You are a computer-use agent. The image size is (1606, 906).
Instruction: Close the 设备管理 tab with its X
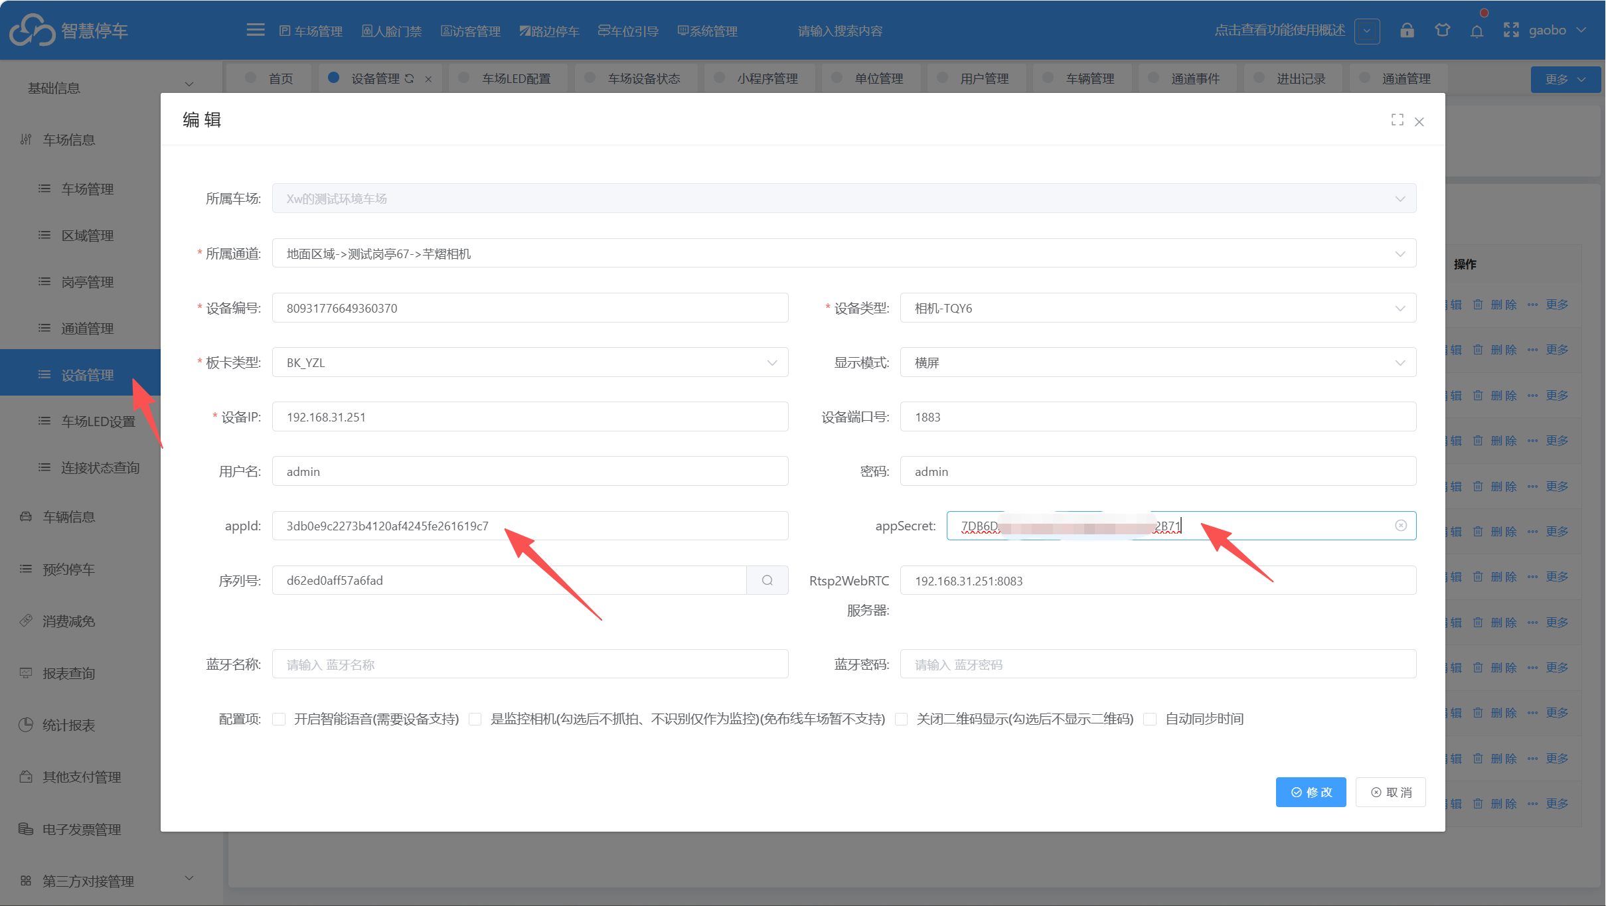(428, 79)
